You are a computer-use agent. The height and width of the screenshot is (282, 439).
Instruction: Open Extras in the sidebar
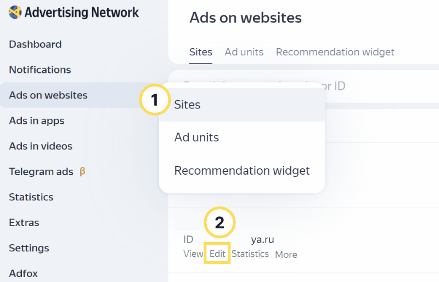point(24,222)
